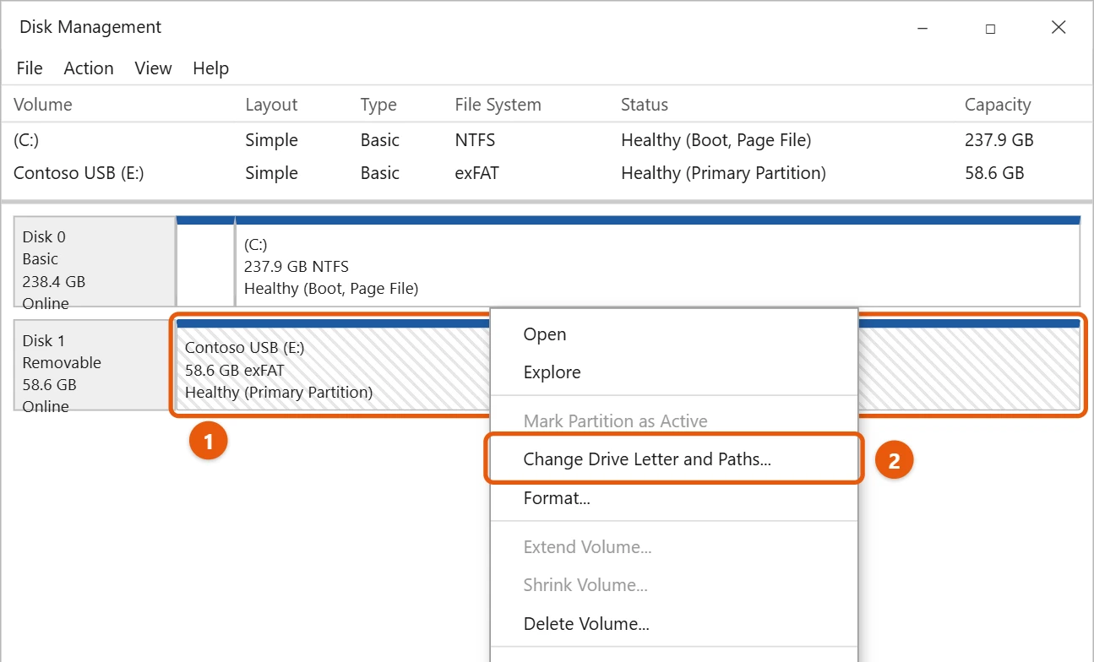
Task: Open the Help menu
Action: (x=210, y=68)
